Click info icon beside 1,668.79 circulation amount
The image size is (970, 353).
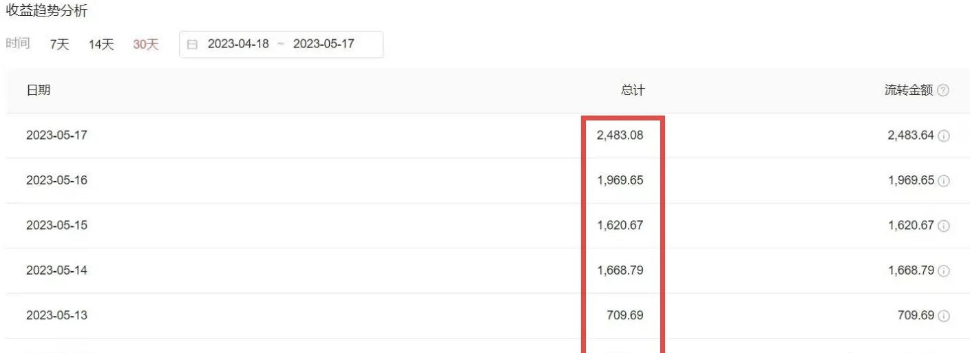click(x=944, y=271)
